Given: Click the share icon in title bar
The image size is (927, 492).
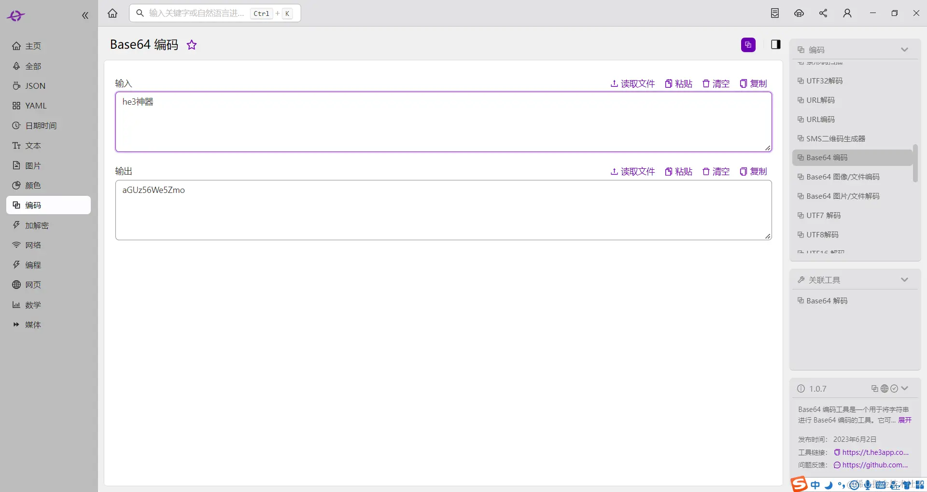Looking at the screenshot, I should point(823,13).
